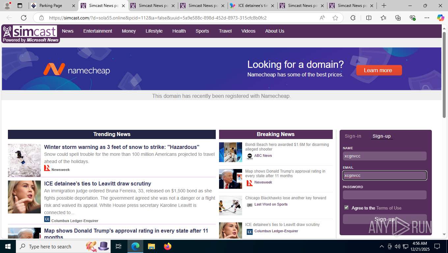Close the Parking Page tab

(73, 6)
